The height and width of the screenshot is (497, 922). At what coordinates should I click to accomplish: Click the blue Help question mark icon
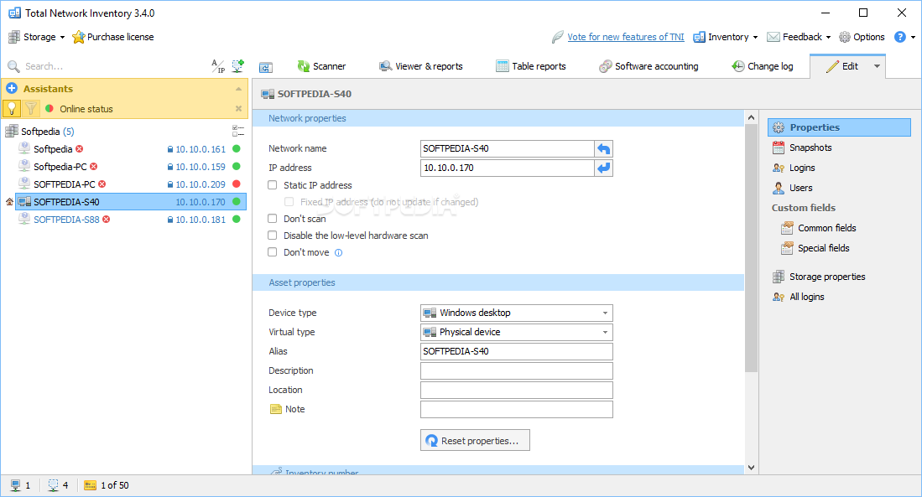pyautogui.click(x=899, y=37)
